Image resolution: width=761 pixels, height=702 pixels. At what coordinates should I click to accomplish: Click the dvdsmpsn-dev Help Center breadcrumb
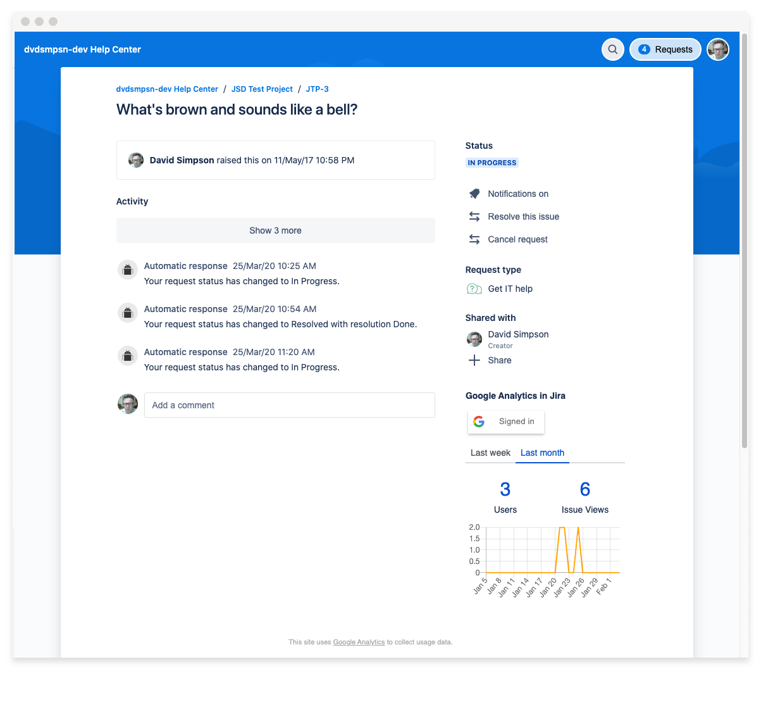click(167, 89)
